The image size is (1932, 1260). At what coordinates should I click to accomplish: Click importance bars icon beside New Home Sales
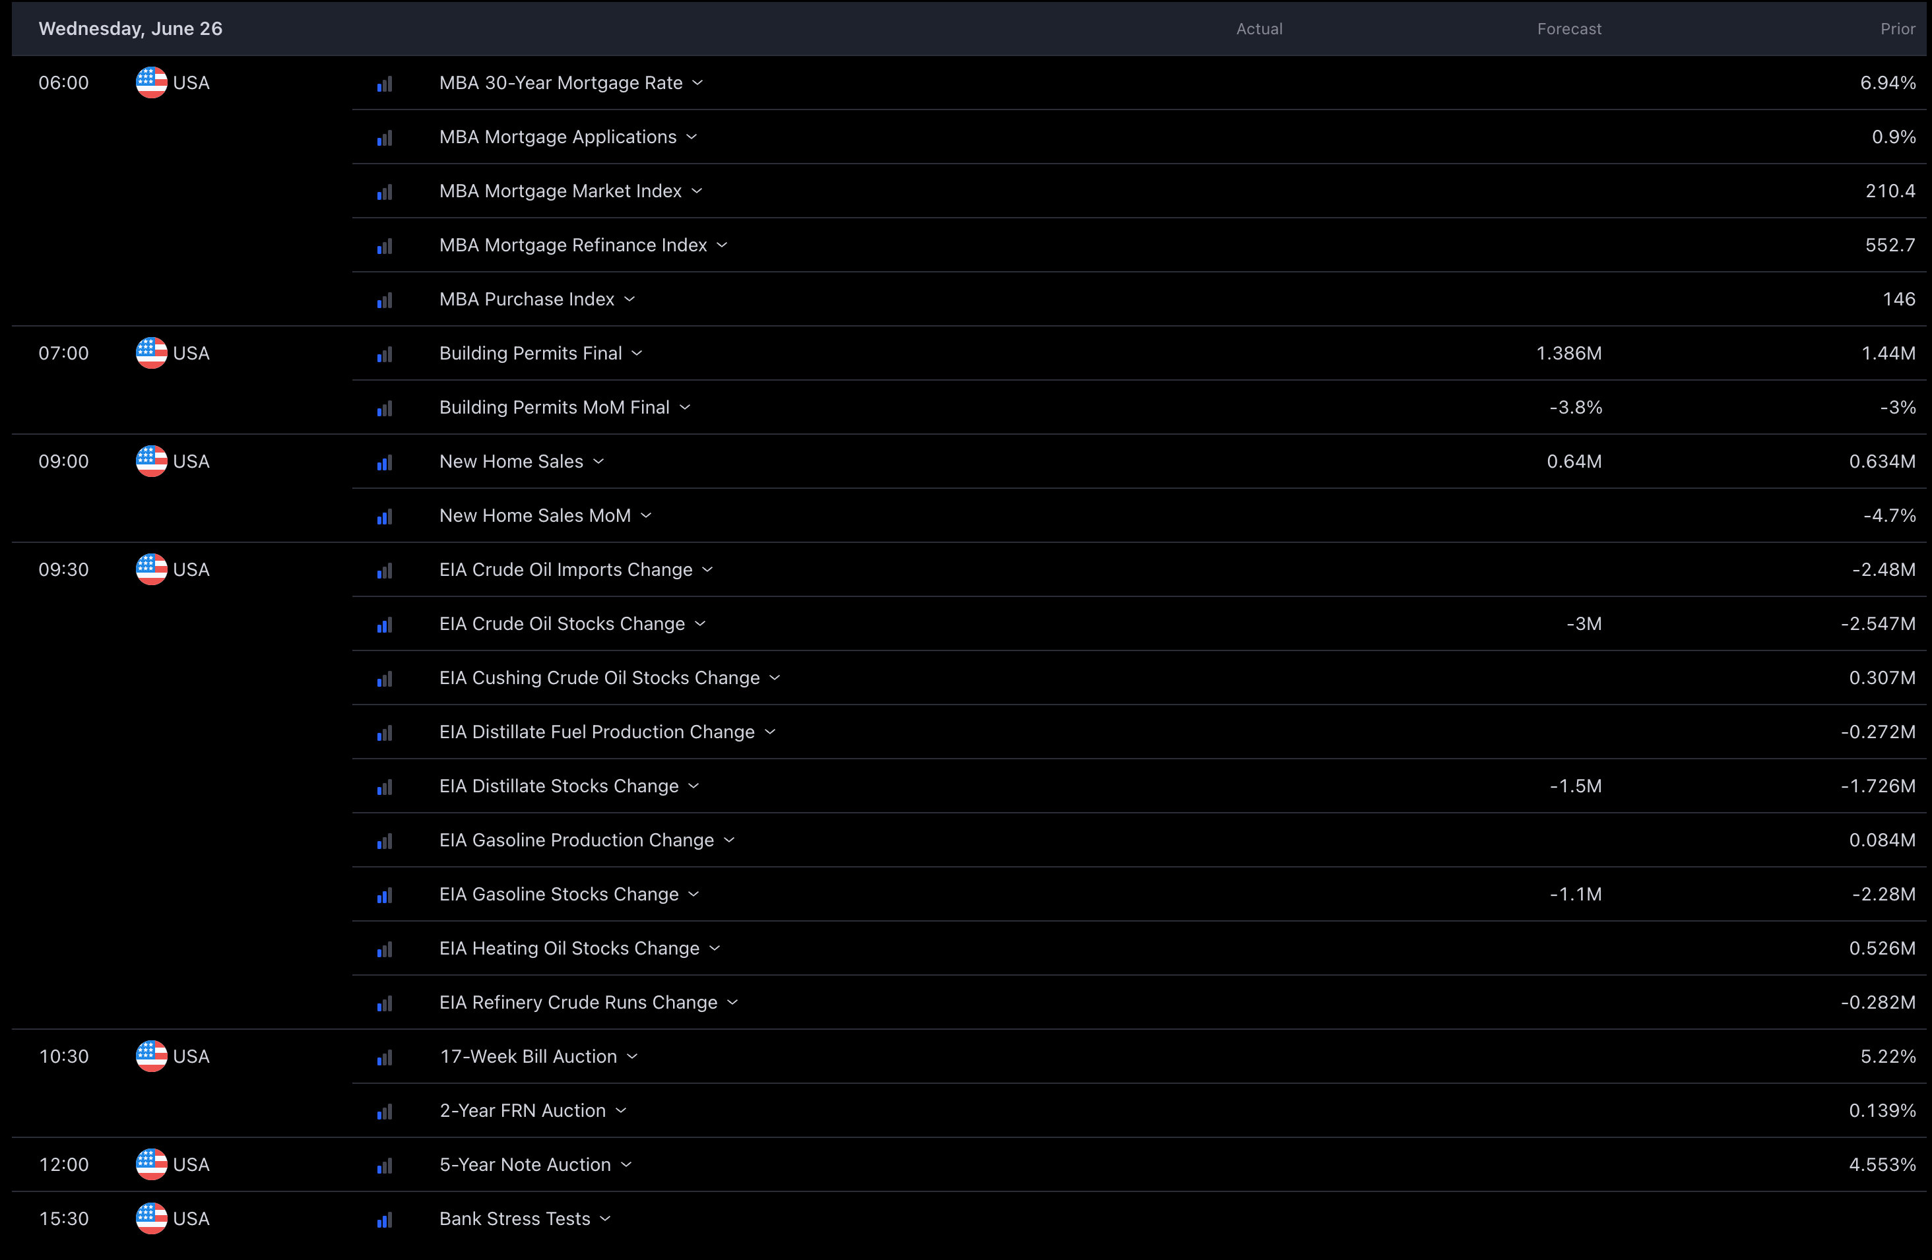click(385, 462)
